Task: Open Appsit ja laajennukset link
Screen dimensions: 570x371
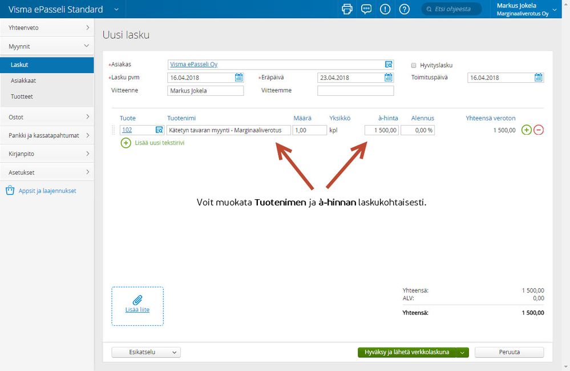Action: [x=47, y=191]
